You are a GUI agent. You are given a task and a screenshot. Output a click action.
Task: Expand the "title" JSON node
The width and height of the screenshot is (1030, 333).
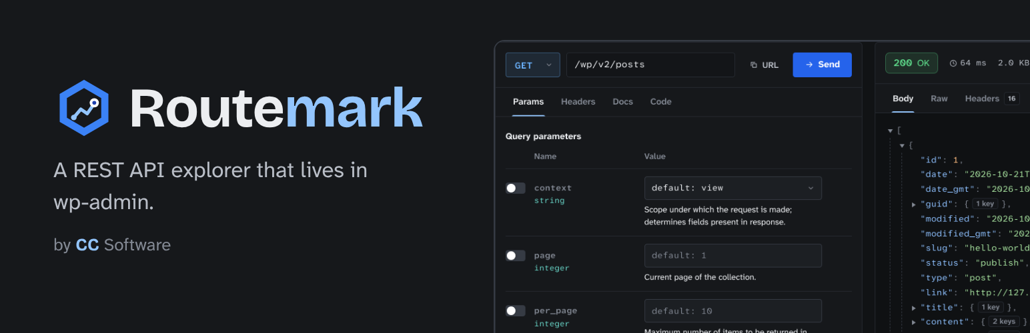(914, 308)
